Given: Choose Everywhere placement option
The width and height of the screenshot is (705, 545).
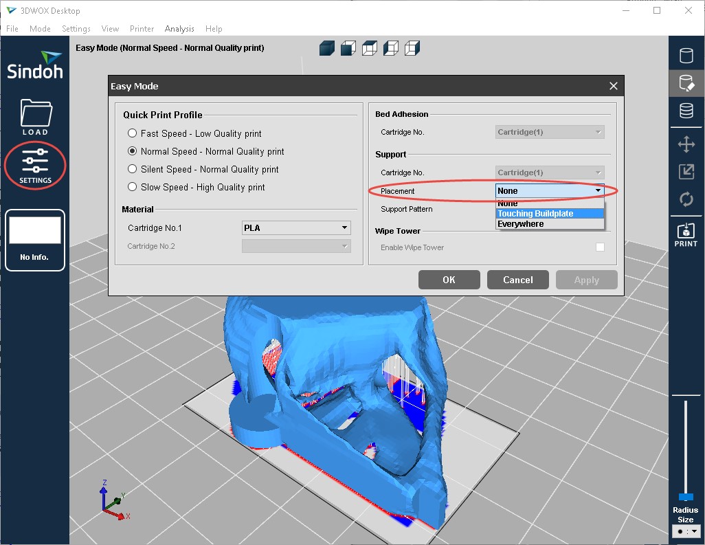Looking at the screenshot, I should point(550,224).
